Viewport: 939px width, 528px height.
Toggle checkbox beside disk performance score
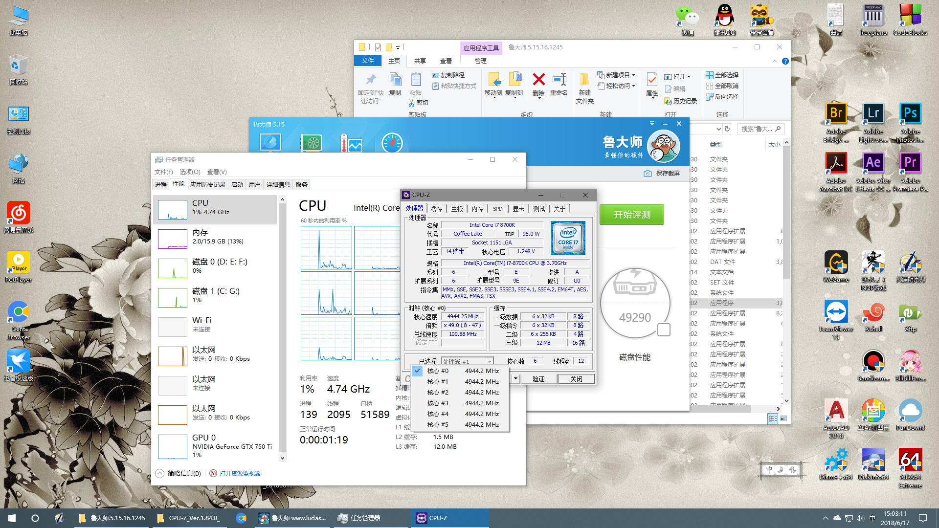[x=664, y=330]
